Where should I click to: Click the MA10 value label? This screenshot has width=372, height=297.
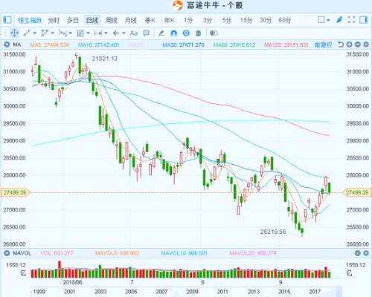coord(99,45)
